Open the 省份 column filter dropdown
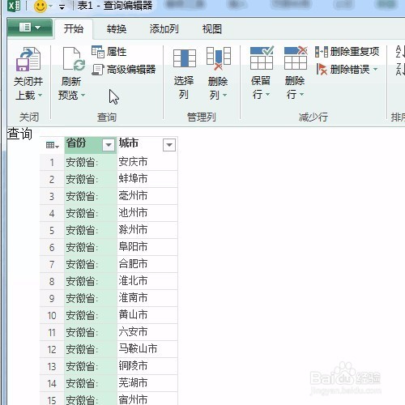Viewport: 405px width, 405px height. (x=109, y=145)
